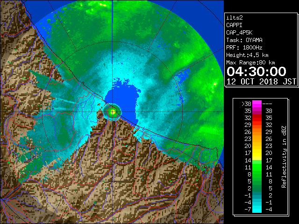Click the cyan -7 to -4 dBZ legend color
This screenshot has width=299, height=224.
click(x=257, y=209)
